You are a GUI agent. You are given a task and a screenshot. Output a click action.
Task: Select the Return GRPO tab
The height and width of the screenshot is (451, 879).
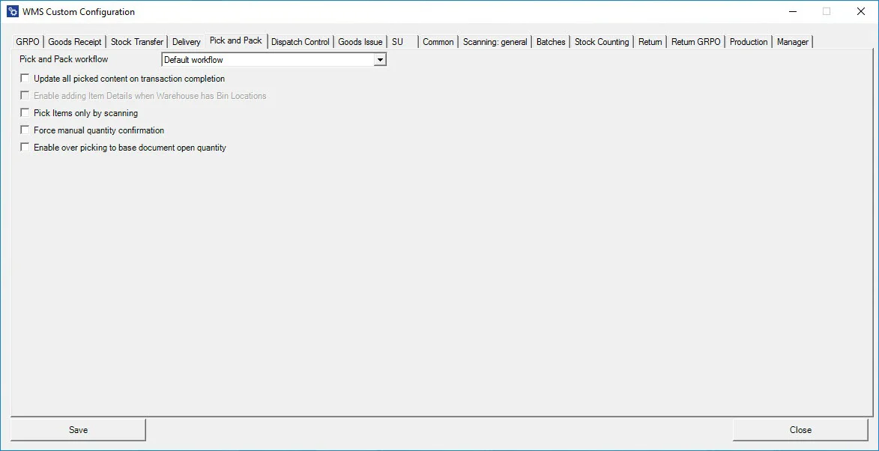(x=695, y=42)
